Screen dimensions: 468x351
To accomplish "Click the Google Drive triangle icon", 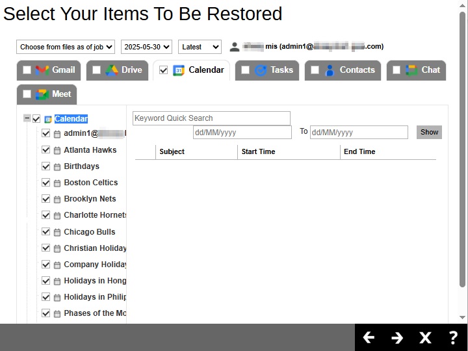I will point(112,70).
